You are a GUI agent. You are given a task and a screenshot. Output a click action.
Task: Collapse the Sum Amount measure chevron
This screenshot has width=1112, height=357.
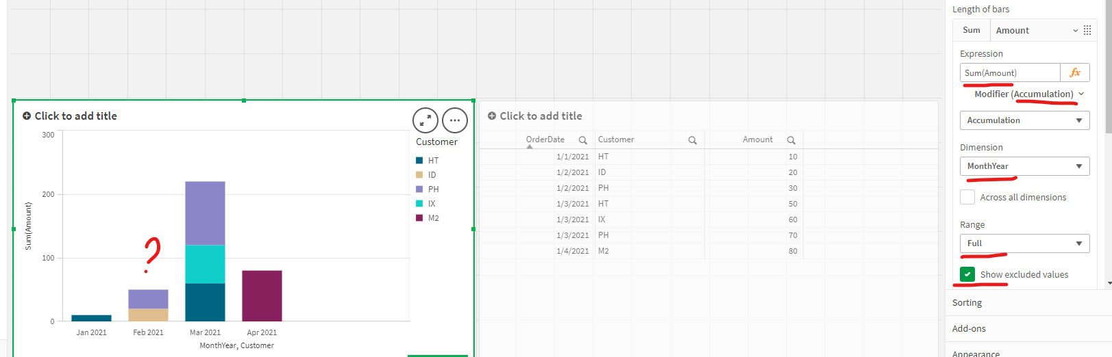point(1076,31)
